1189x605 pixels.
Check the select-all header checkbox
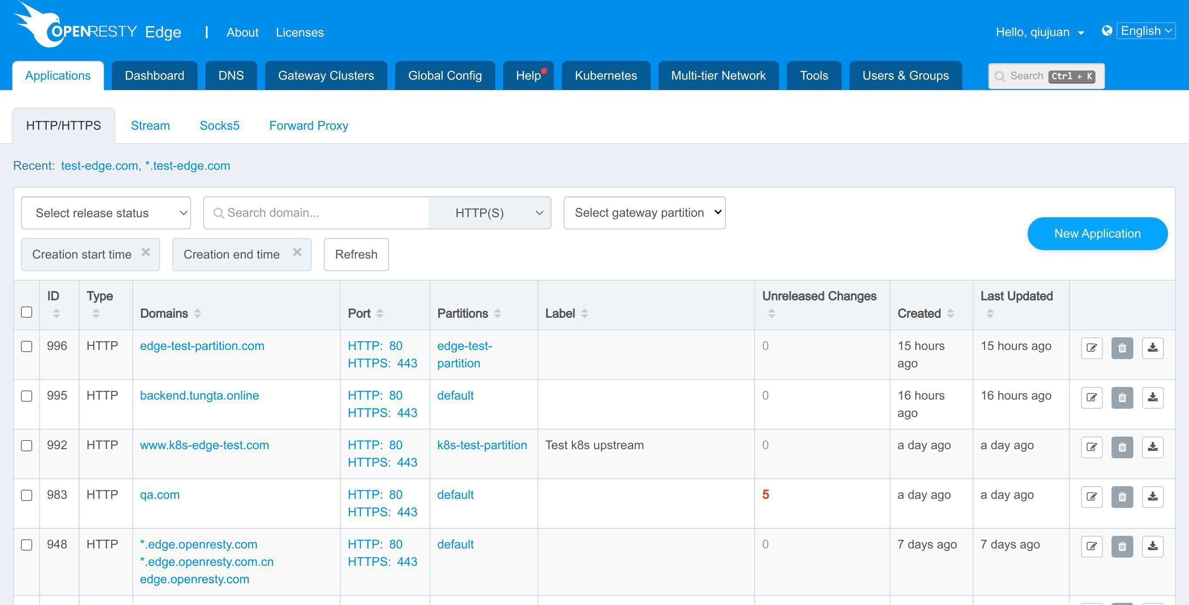(x=27, y=312)
